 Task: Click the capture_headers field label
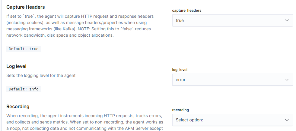click(186, 11)
